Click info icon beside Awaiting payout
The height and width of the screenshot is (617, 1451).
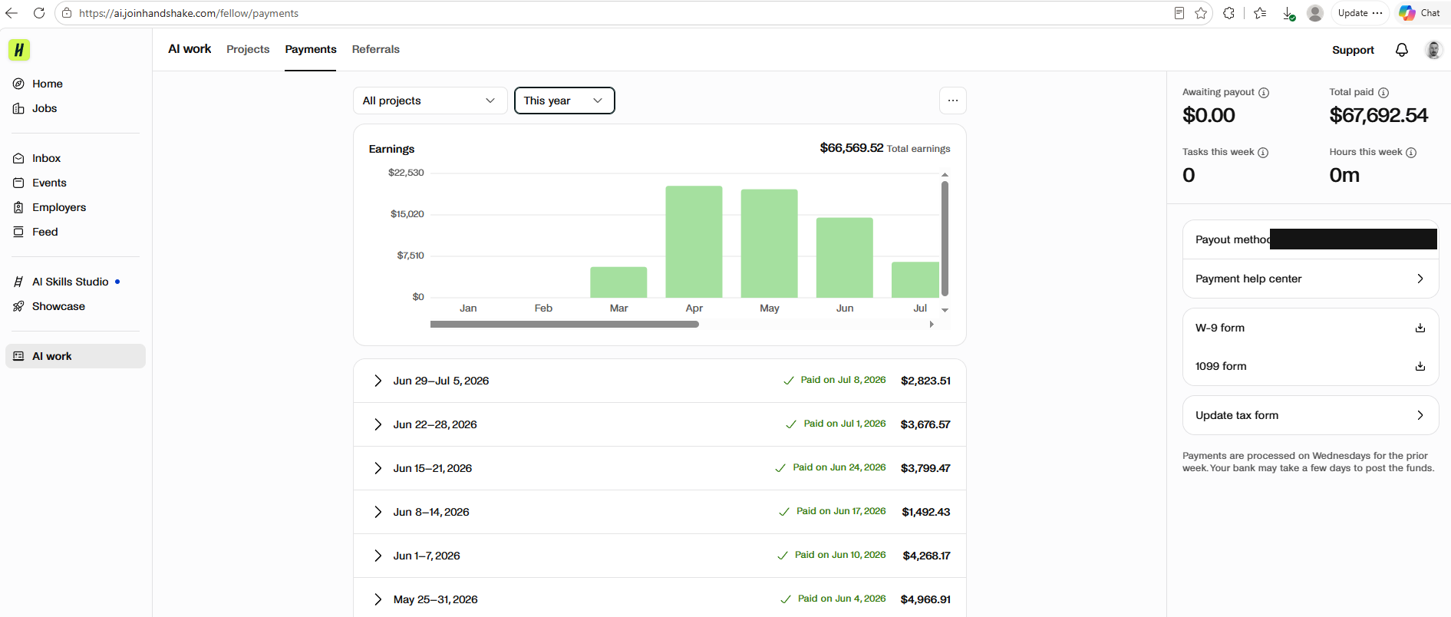tap(1264, 93)
